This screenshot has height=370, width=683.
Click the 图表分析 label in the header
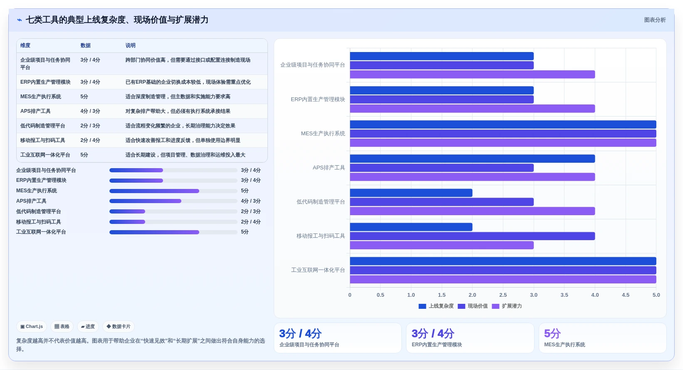tap(655, 20)
